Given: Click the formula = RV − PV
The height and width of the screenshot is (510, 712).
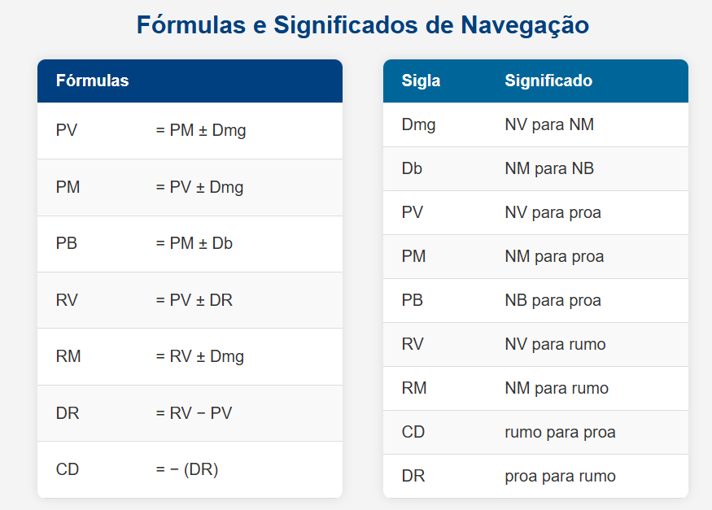Looking at the screenshot, I should point(194,413).
